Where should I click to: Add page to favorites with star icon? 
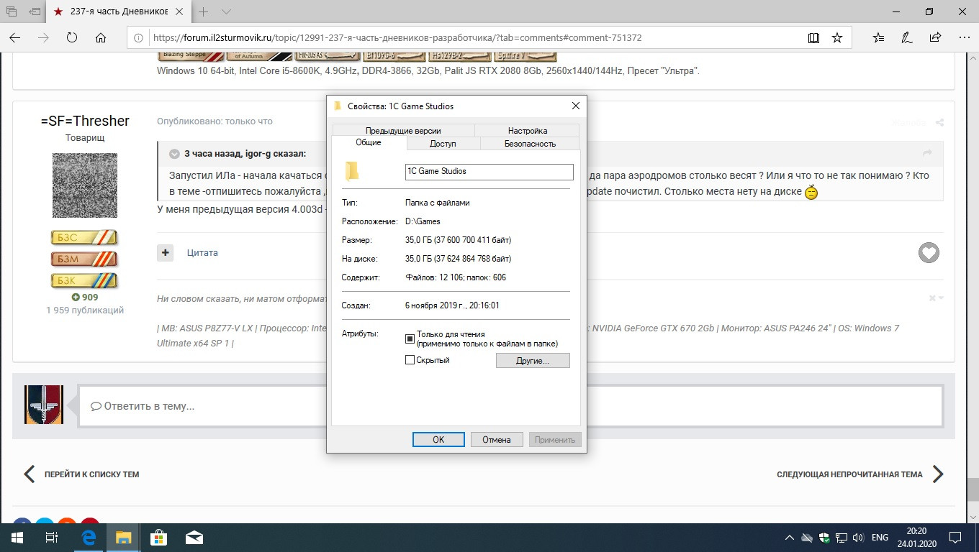pos(837,37)
